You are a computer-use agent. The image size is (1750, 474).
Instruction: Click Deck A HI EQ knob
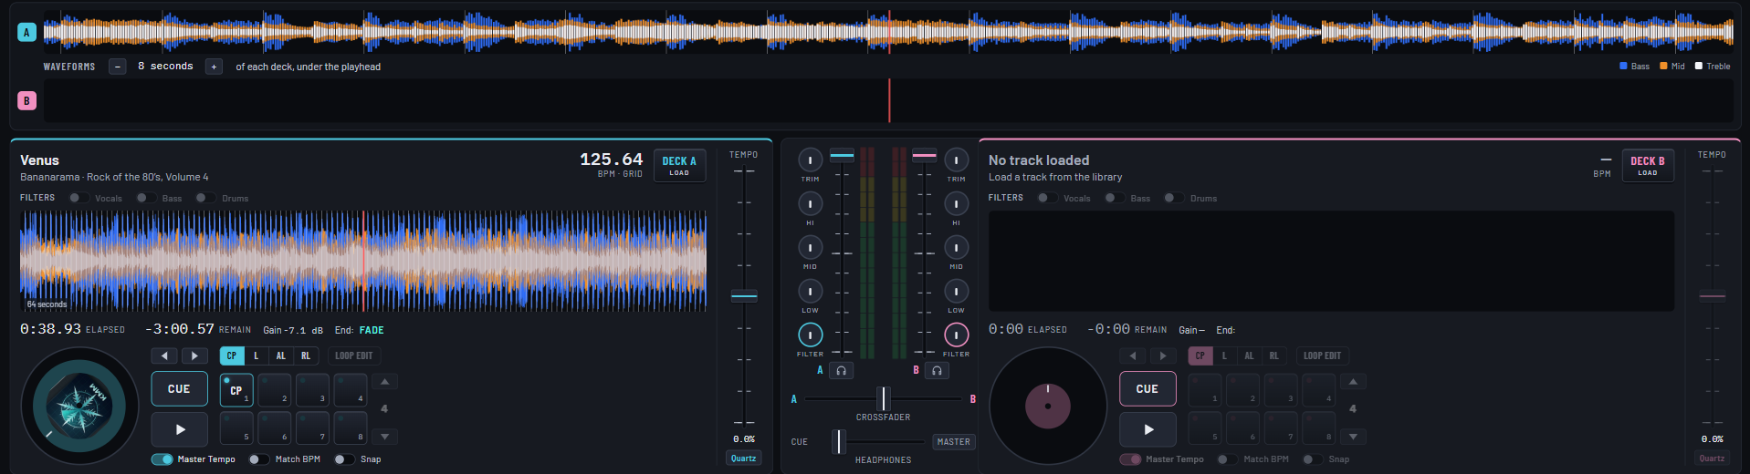pos(810,203)
